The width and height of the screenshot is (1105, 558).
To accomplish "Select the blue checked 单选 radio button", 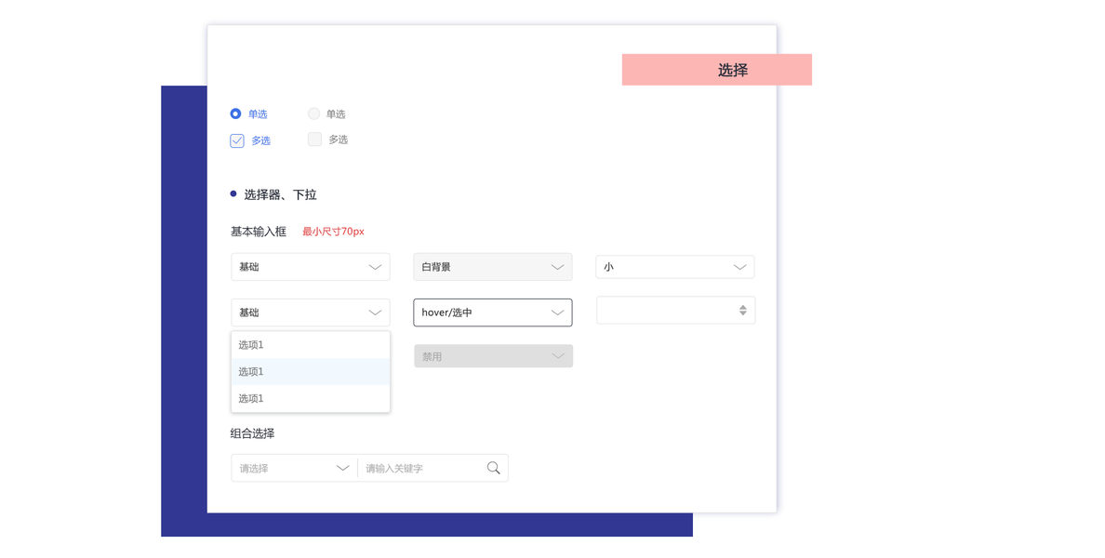I will 235,113.
